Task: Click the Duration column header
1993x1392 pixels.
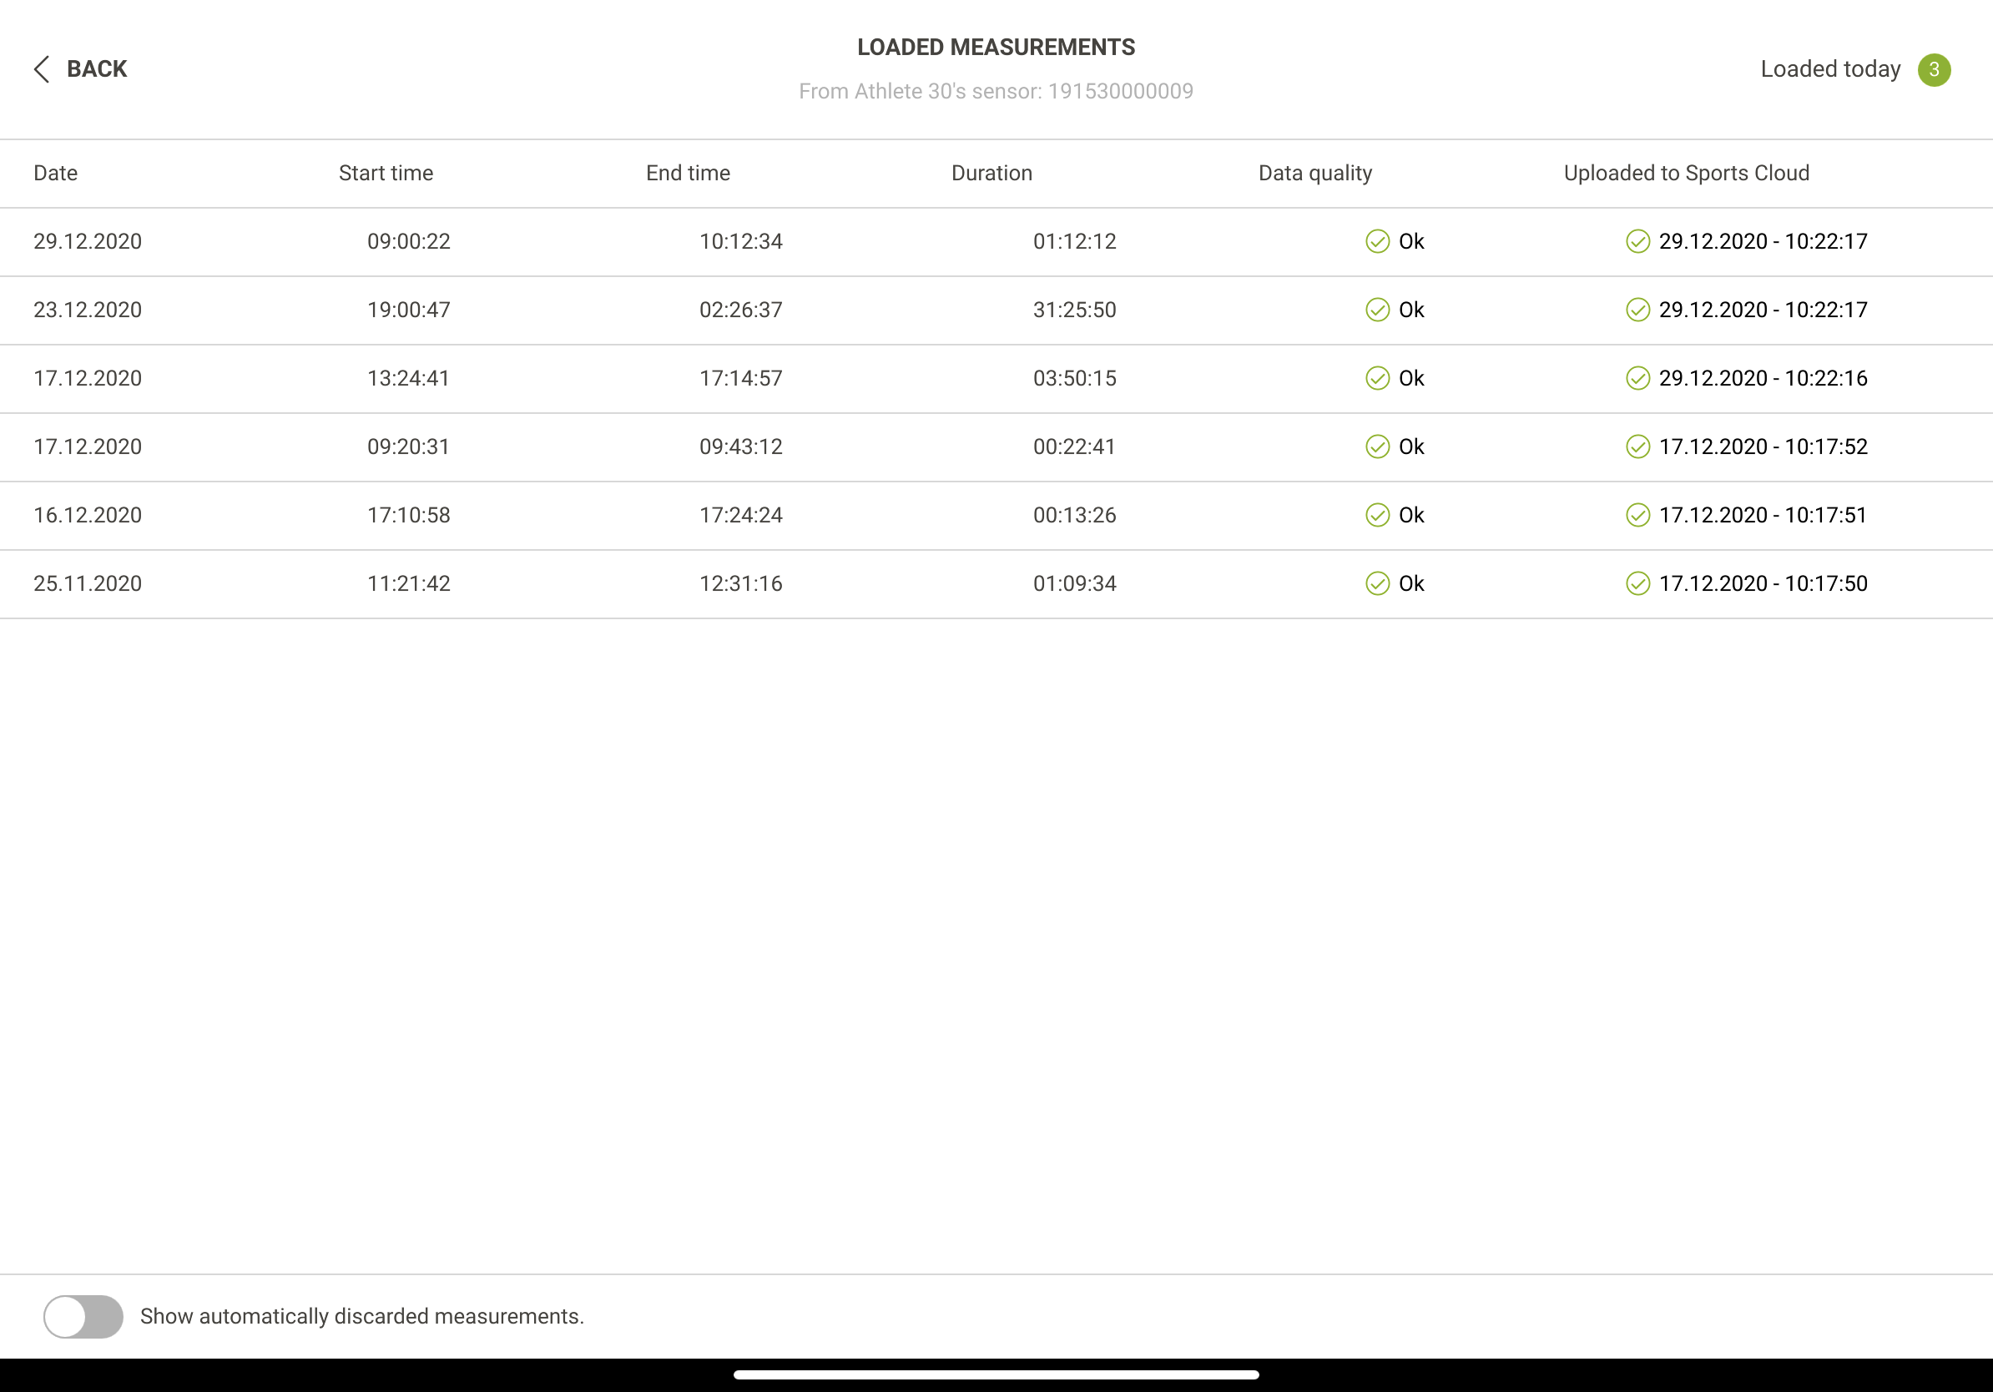Action: click(991, 173)
